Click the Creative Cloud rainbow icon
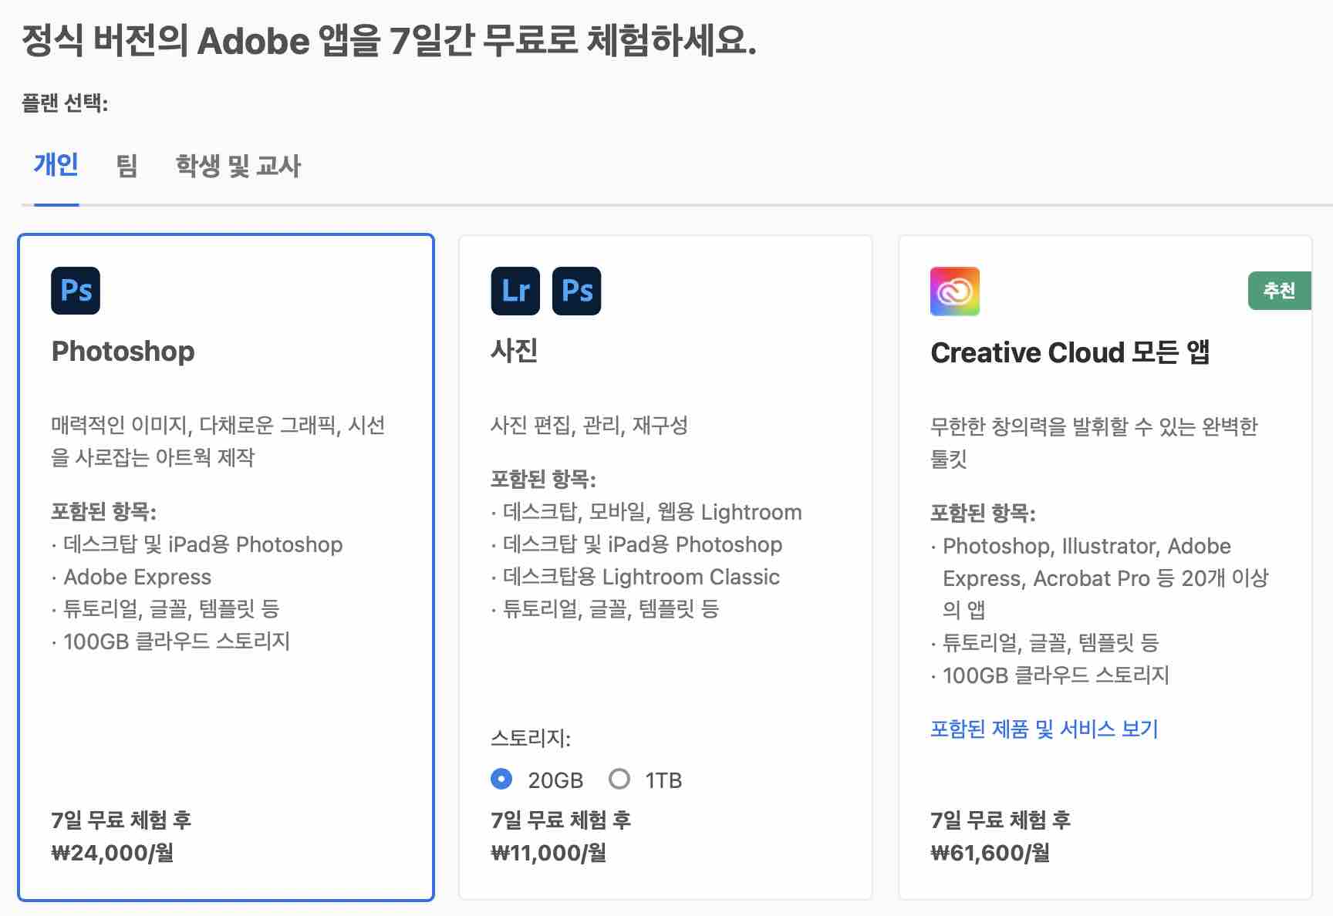 955,291
